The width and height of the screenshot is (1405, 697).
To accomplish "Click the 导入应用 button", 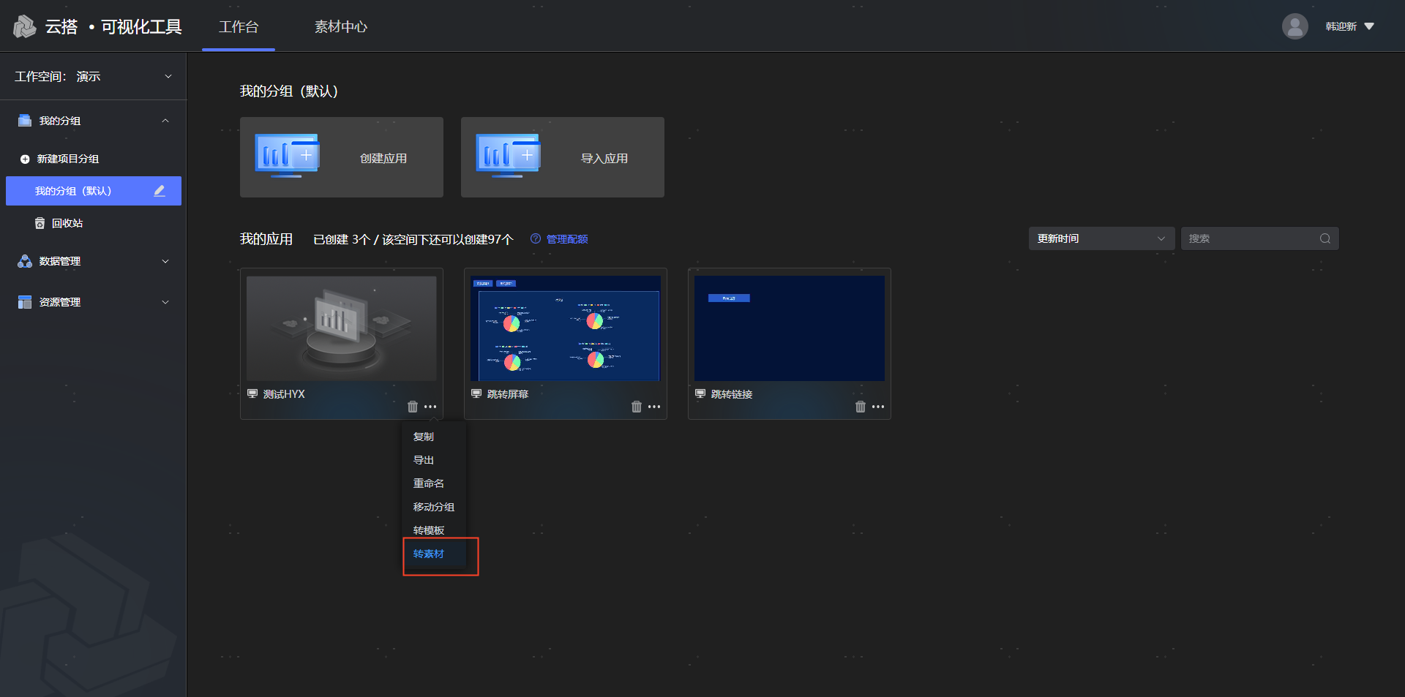I will [563, 157].
